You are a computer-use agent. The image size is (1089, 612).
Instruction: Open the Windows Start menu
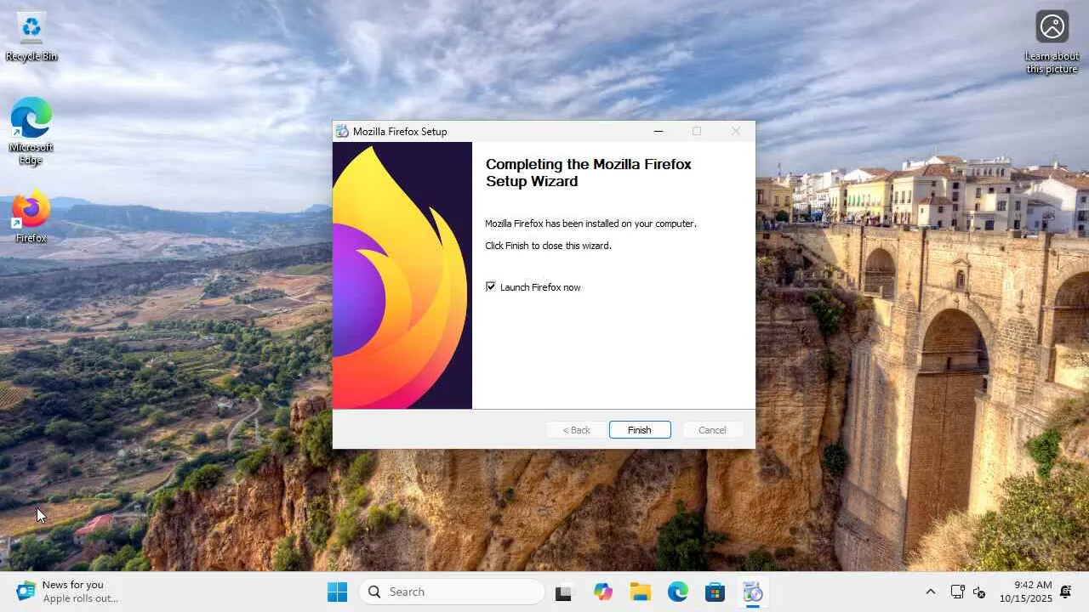click(338, 592)
